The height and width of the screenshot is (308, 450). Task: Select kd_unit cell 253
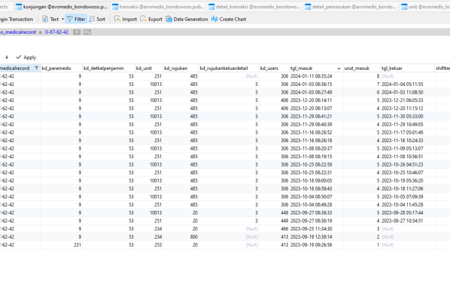(149, 245)
